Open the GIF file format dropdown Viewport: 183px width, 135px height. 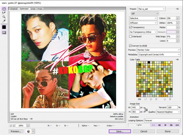click(x=145, y=14)
